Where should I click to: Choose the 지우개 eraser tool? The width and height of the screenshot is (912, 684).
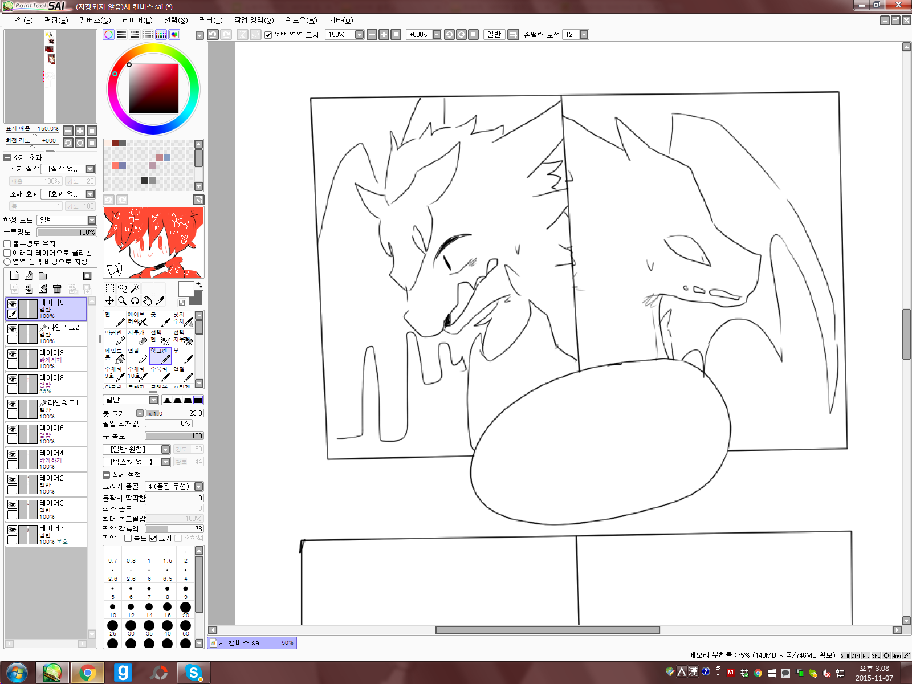click(137, 337)
